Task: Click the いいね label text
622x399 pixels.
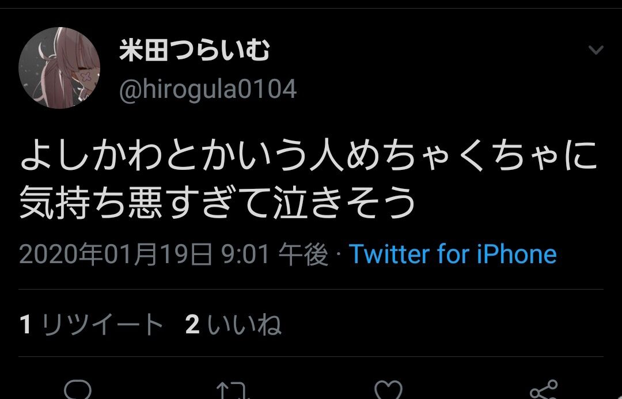Action: (x=244, y=324)
